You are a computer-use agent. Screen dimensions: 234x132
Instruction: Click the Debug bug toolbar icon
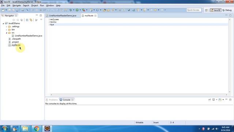[71, 10]
